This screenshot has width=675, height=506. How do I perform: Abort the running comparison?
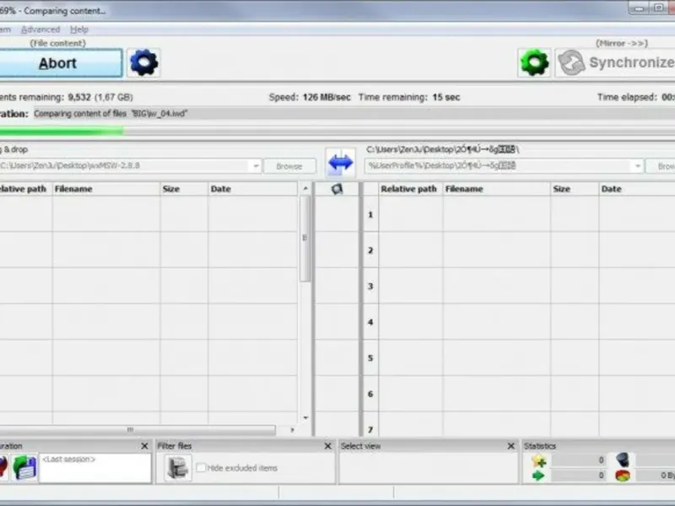click(x=60, y=63)
